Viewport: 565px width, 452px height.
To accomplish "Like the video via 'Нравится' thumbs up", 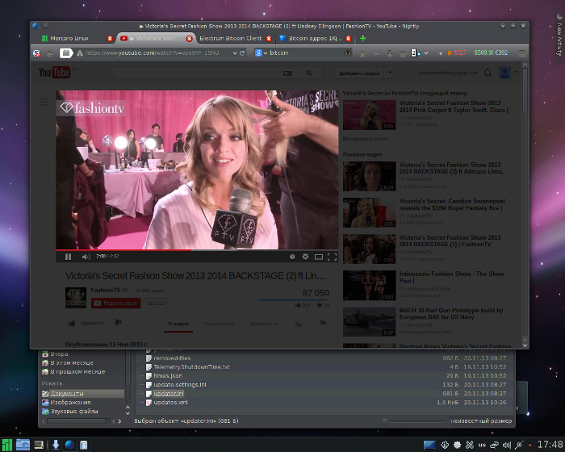I will pyautogui.click(x=86, y=324).
